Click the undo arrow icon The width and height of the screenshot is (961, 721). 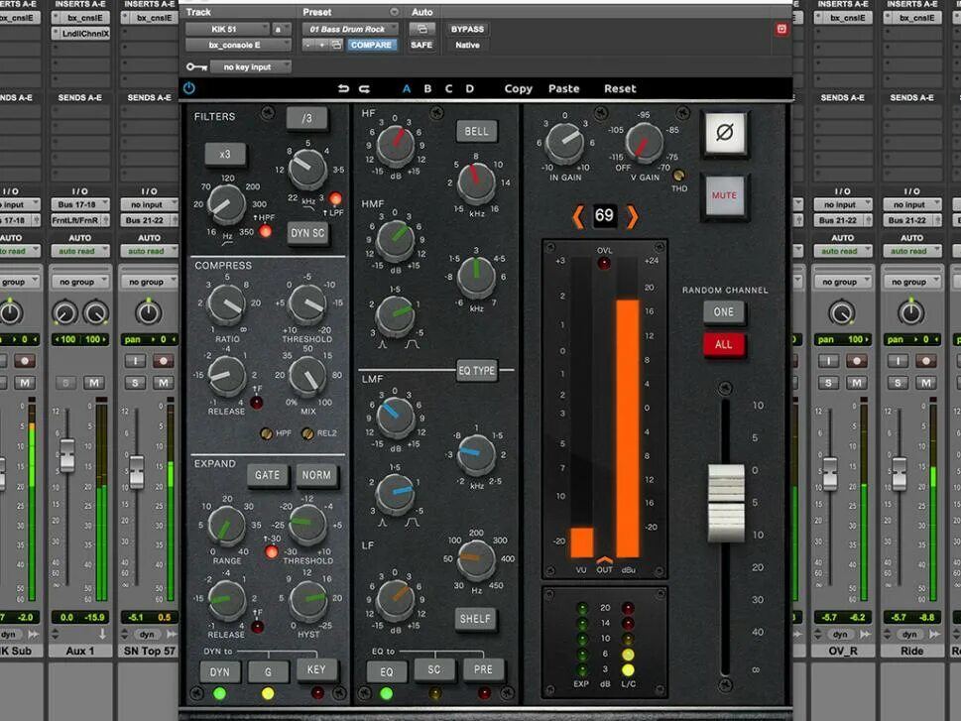coord(343,89)
